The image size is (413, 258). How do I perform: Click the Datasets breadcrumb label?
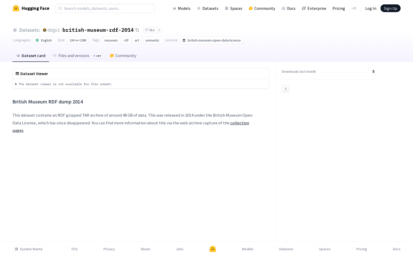[29, 30]
